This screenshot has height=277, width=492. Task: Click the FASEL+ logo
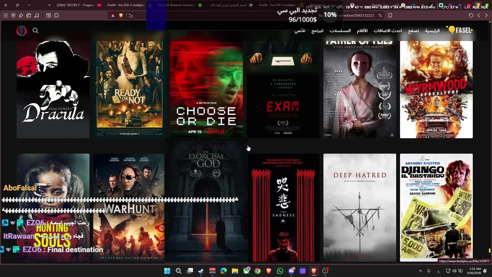click(x=459, y=30)
